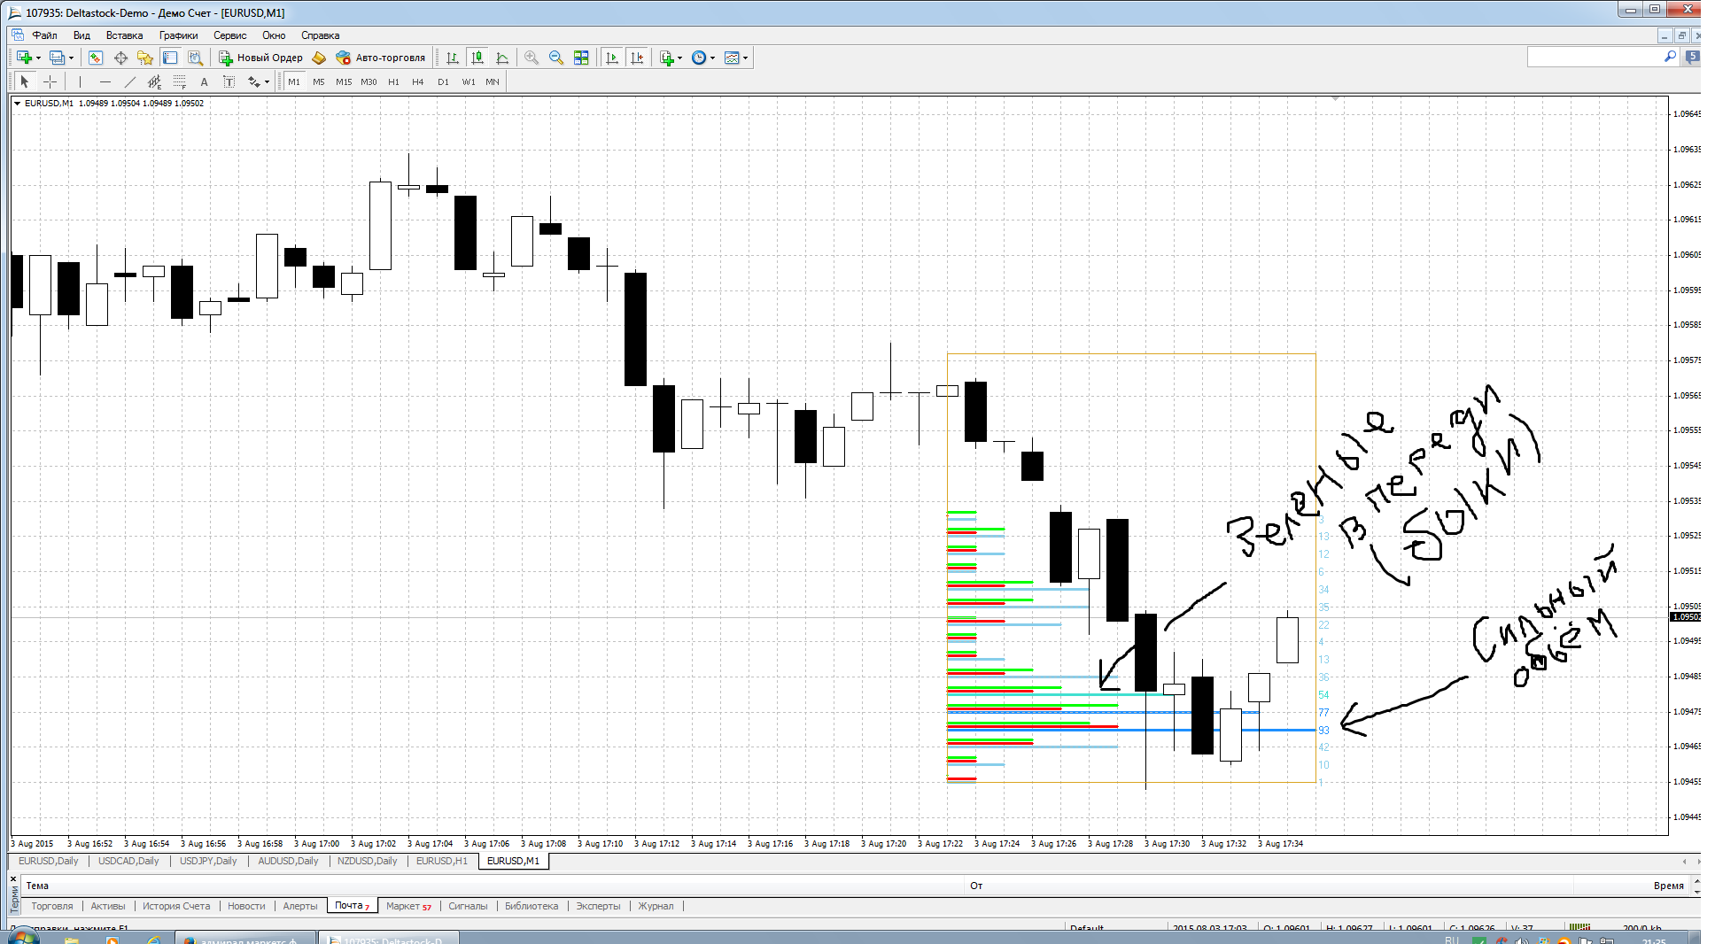1715x944 pixels.
Task: Set timeframe to D1
Action: point(443,81)
